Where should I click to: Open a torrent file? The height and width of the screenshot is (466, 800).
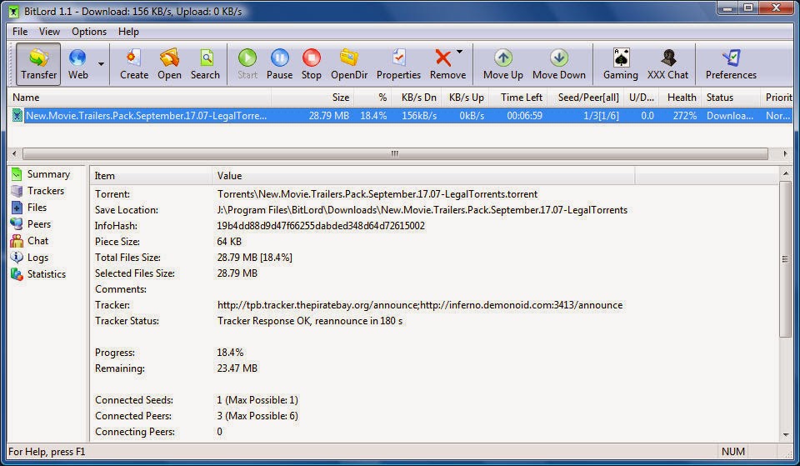pos(169,64)
